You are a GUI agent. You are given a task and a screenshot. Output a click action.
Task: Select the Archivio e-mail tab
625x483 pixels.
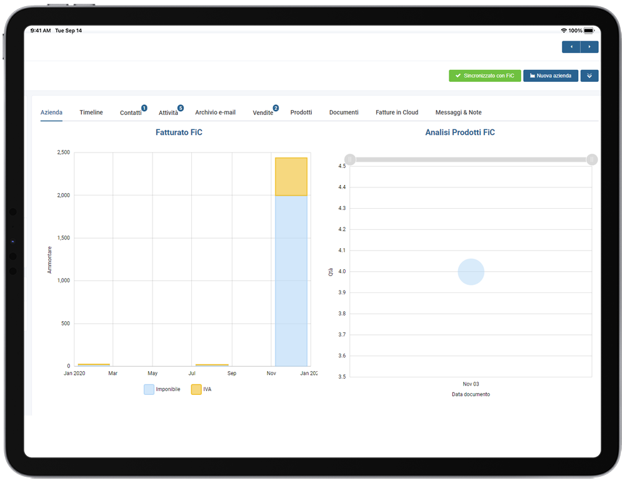coord(215,112)
